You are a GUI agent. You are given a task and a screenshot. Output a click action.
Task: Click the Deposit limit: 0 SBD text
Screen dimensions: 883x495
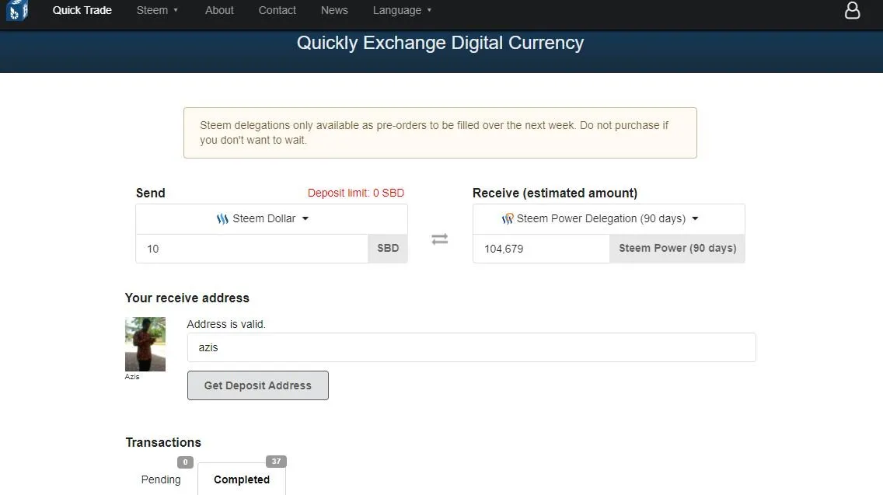[x=356, y=193]
